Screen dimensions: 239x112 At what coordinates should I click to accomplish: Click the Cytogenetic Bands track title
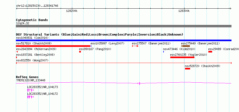32,20
